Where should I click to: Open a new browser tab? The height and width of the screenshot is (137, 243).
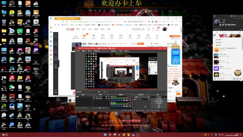(x=82, y=19)
